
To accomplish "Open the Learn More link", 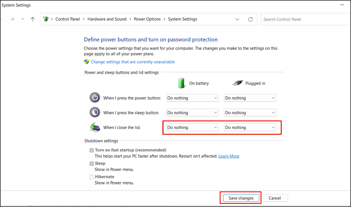I will click(x=229, y=156).
